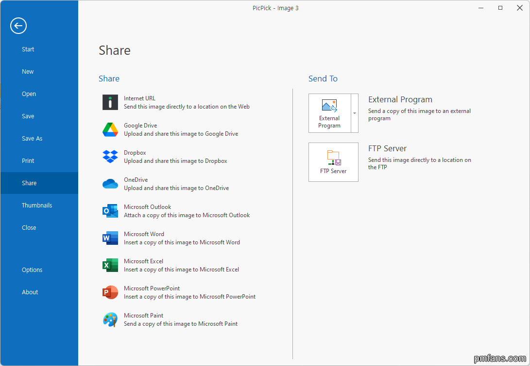The width and height of the screenshot is (530, 366).
Task: Click 'Insert a copy of this image to Microsoft Word'
Action: tap(182, 242)
